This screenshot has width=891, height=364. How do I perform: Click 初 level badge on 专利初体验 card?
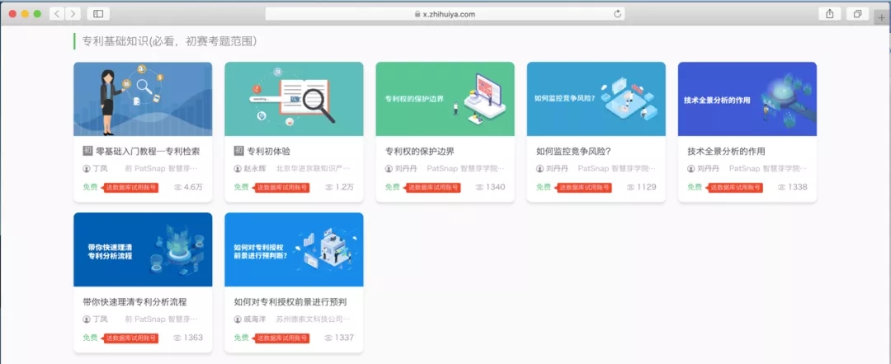238,151
